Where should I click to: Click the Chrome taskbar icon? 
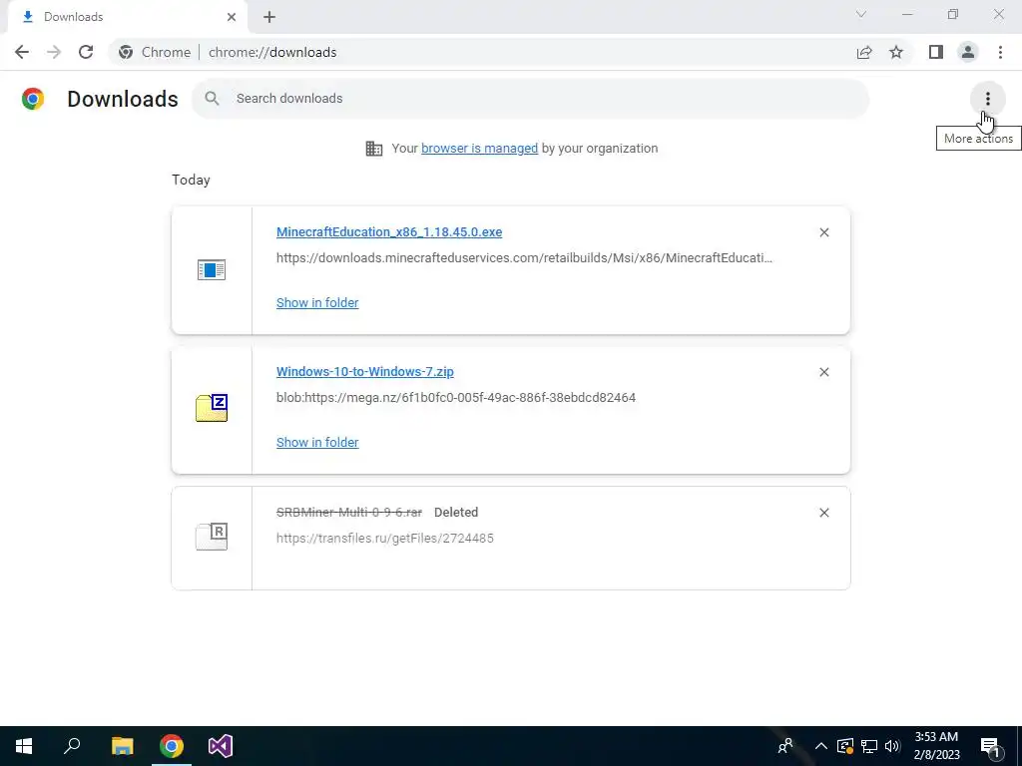coord(172,746)
